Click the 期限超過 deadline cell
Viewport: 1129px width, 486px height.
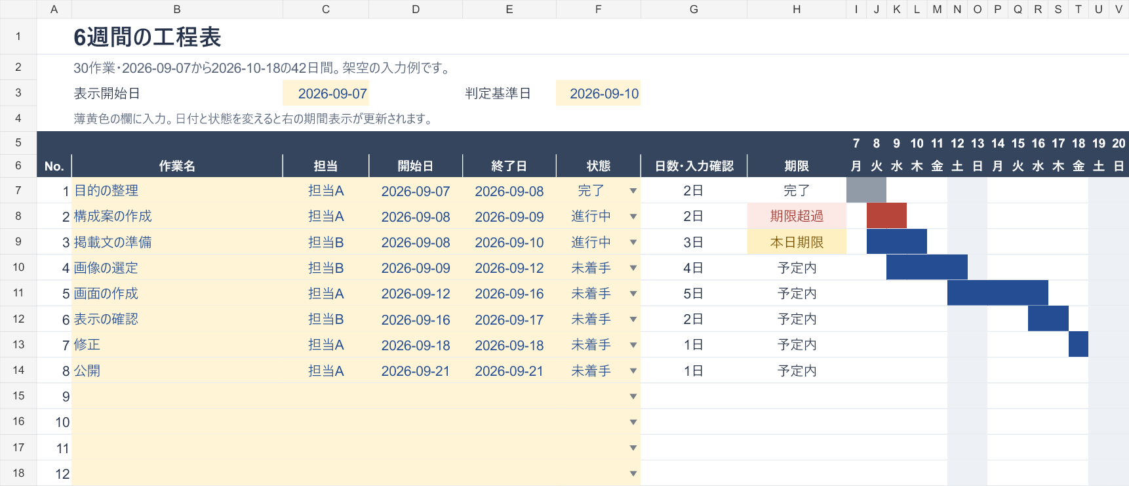pyautogui.click(x=797, y=216)
